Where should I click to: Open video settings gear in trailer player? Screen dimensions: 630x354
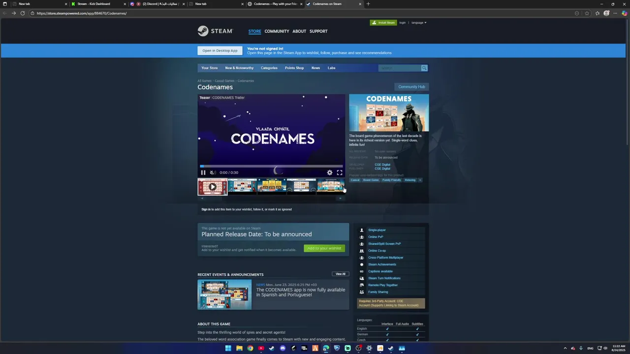point(330,173)
